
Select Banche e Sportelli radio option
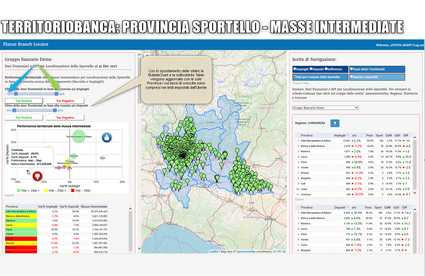(x=351, y=77)
